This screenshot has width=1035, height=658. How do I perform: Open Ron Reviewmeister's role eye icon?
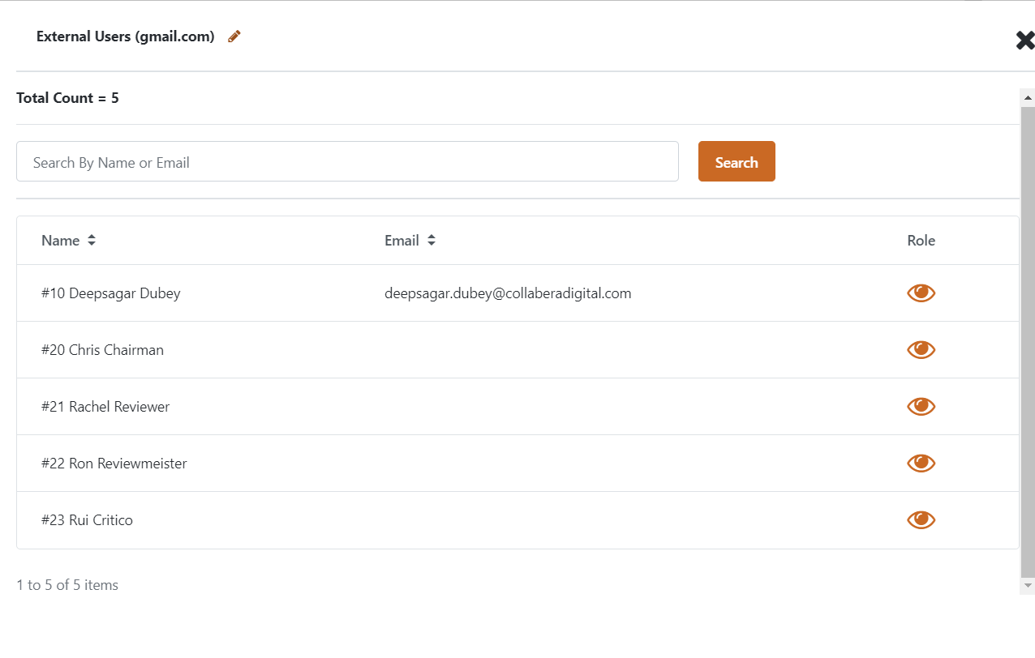[x=921, y=463]
